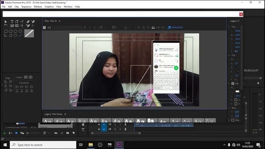This screenshot has width=265, height=149.
Task: Click the title timecode 00;00;00;00
Action: 177,28
